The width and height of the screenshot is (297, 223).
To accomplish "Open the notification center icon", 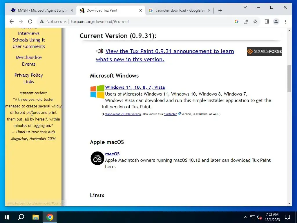I will [x=287, y=217].
